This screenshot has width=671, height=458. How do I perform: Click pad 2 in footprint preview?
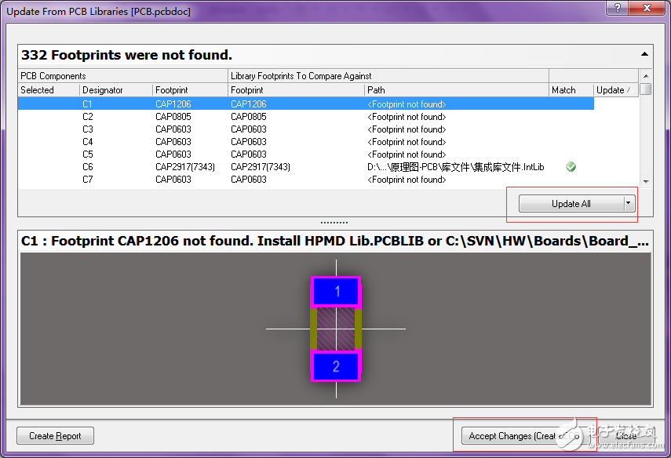click(x=337, y=366)
